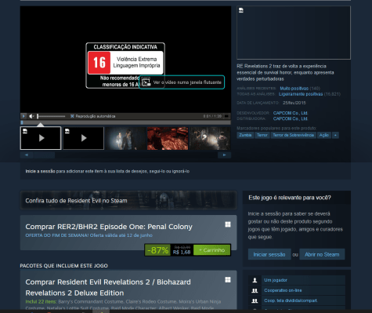
Task: Mute the trailer volume speaker icon
Action: pyautogui.click(x=31, y=116)
